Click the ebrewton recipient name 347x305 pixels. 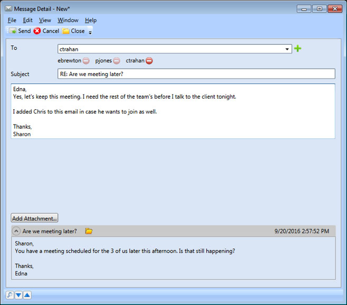coord(69,61)
